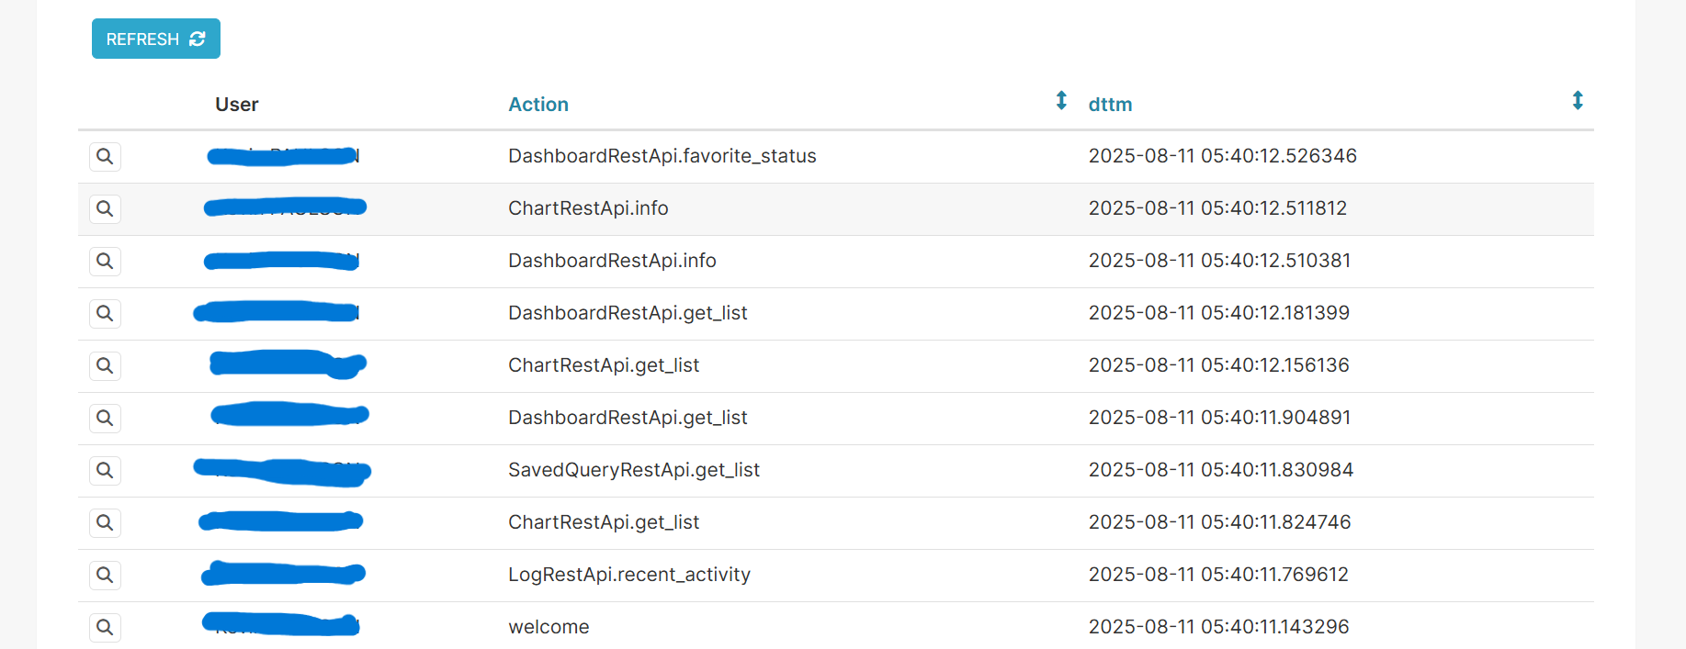Open magnifier for the 05:40:12.181399 log row
This screenshot has width=1686, height=649.
[105, 313]
